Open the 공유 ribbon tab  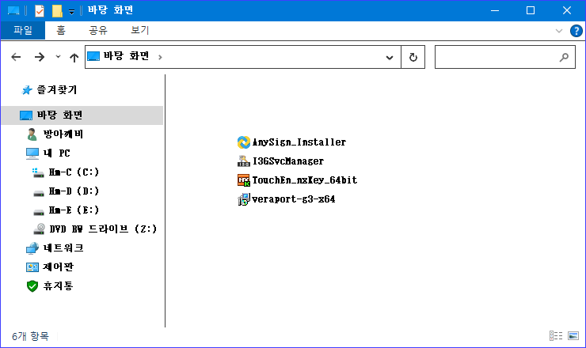98,30
